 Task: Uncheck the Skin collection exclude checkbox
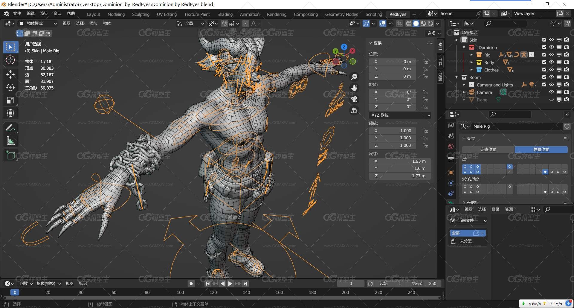(x=544, y=40)
